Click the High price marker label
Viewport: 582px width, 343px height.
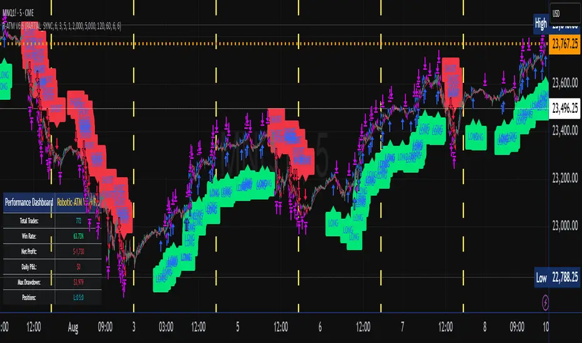coord(541,24)
